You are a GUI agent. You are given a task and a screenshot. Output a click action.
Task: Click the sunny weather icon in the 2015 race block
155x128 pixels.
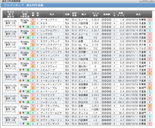pos(20,59)
